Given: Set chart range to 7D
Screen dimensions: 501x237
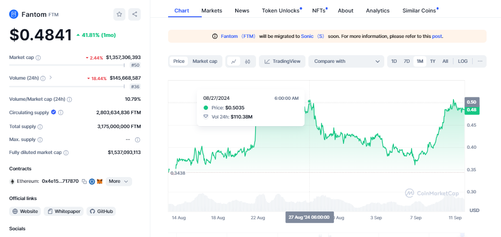Looking at the screenshot, I should click(406, 61).
